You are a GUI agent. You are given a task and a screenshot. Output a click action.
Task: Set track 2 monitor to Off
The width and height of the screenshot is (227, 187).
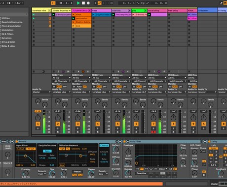65,87
